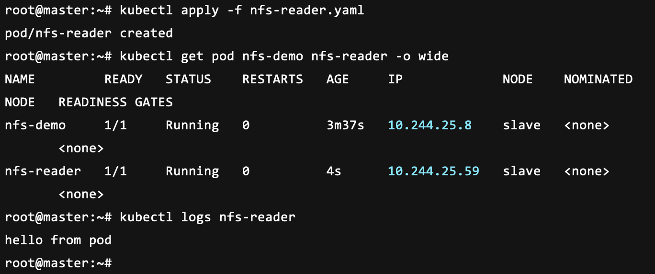Image resolution: width=655 pixels, height=274 pixels.
Task: Click the STATUS column header
Action: 188,80
